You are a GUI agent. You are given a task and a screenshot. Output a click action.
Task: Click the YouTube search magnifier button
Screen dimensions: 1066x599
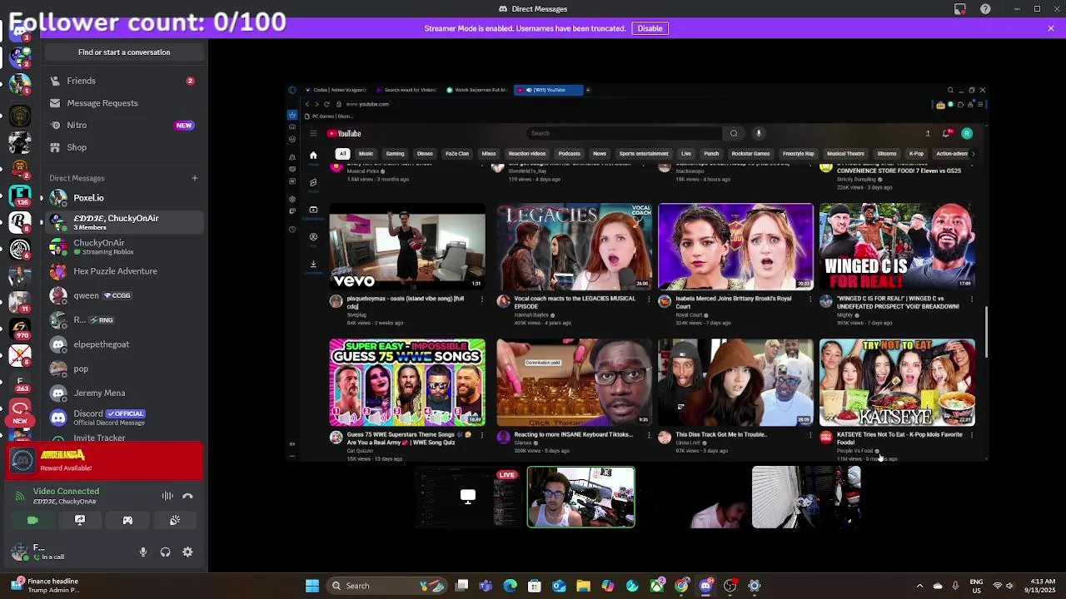pos(734,133)
